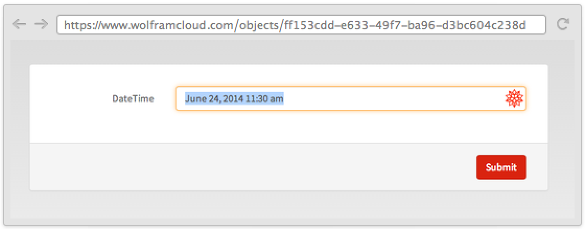Screen dimensions: 585x230
Task: Click the red Wolfram spikey icon
Action: pos(514,98)
